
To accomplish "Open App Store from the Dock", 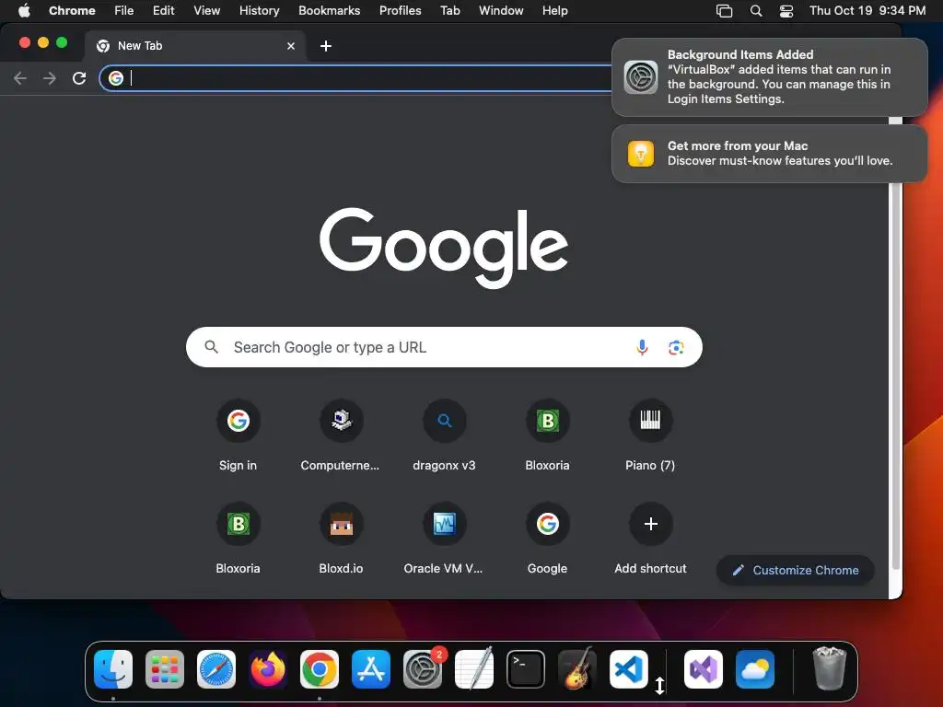I will coord(370,669).
